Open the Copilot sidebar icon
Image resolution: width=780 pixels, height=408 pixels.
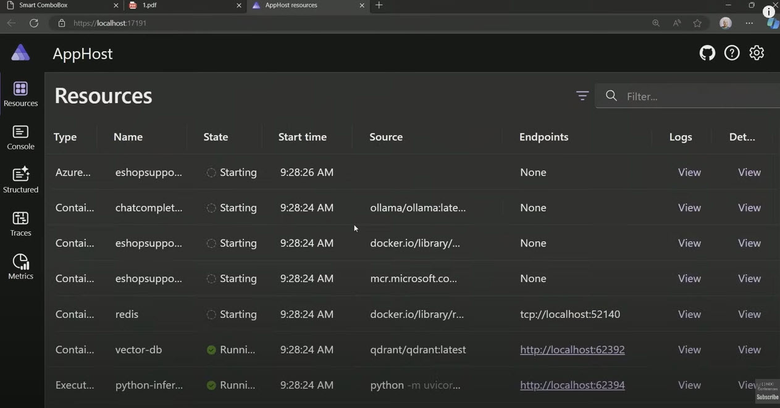pos(773,23)
